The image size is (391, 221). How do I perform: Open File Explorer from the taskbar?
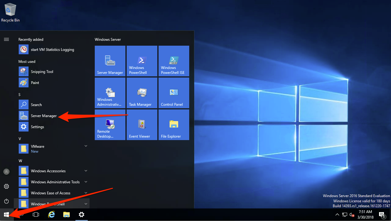66,215
